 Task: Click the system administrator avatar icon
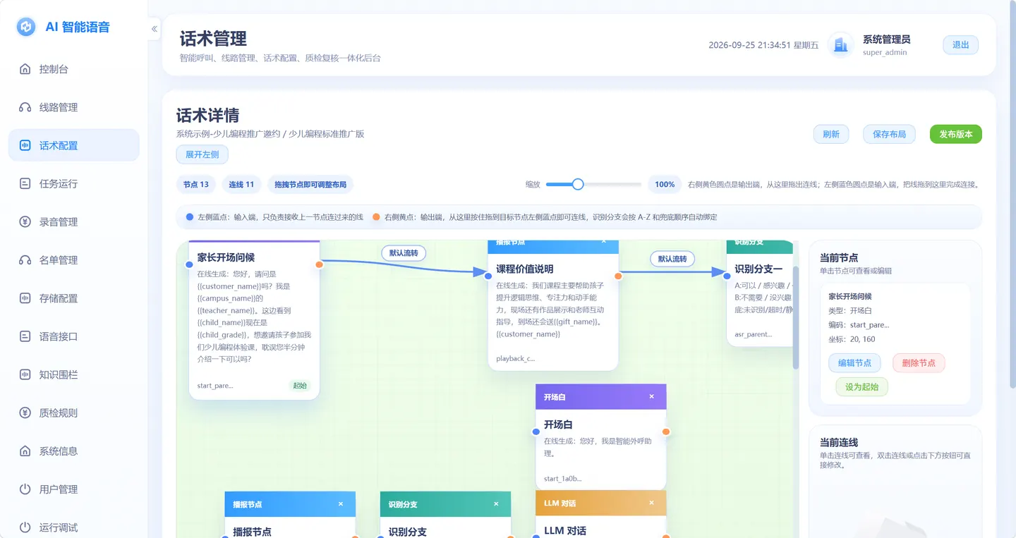(x=840, y=45)
